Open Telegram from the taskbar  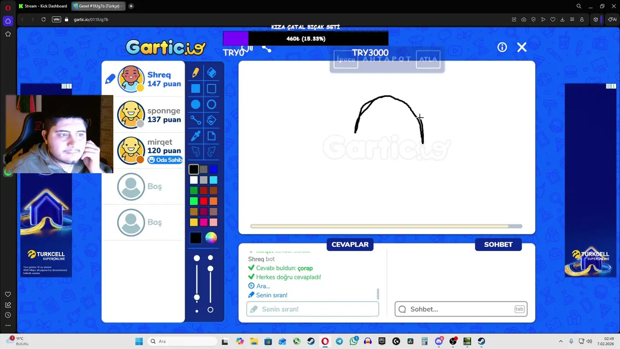(339, 341)
